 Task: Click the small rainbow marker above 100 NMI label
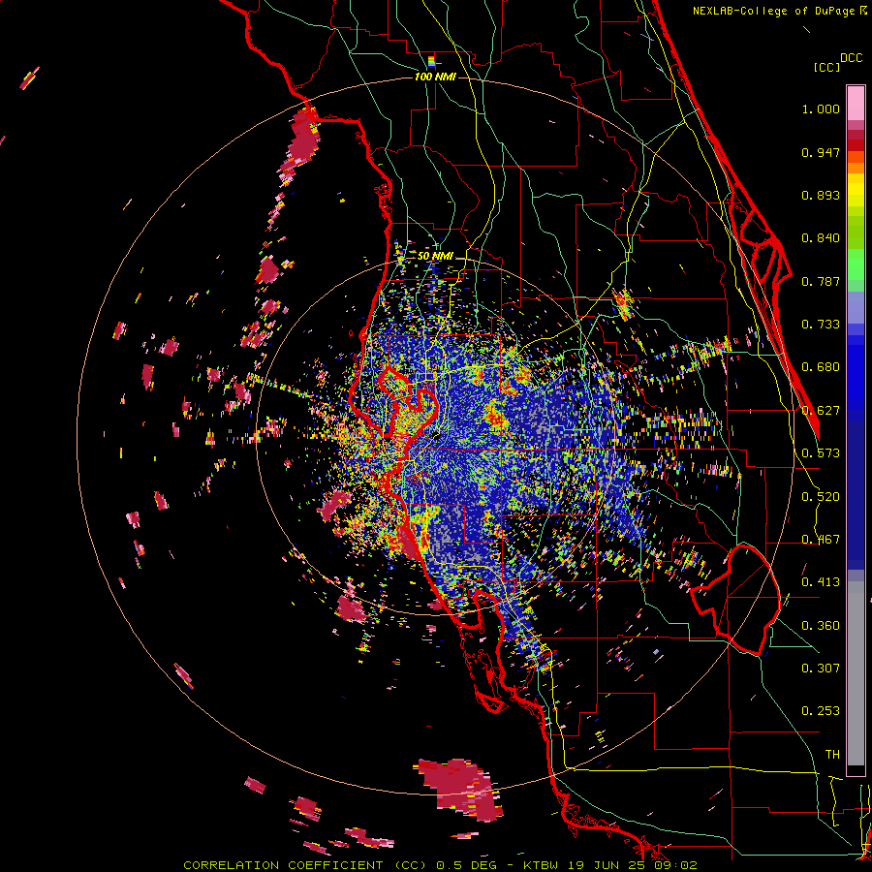(431, 62)
